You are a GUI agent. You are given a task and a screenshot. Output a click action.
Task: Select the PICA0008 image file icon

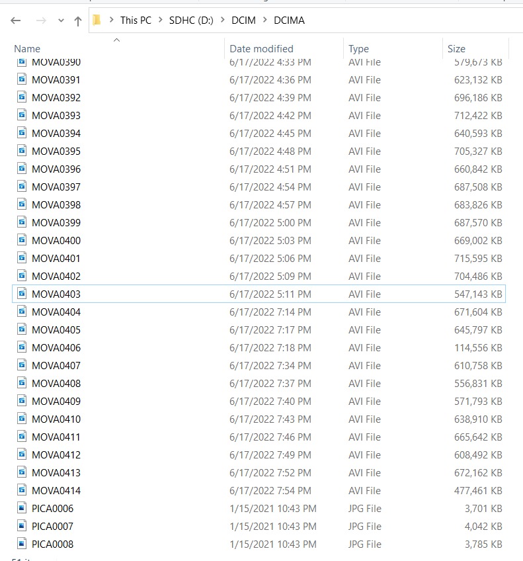[x=22, y=544]
